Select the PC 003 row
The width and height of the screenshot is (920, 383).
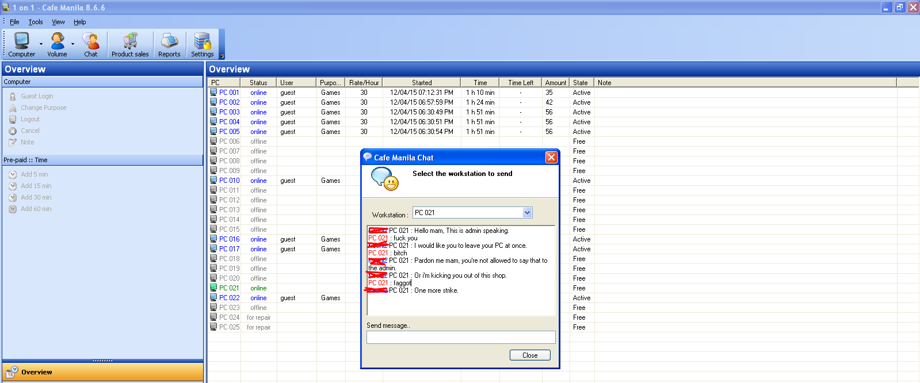click(563, 112)
